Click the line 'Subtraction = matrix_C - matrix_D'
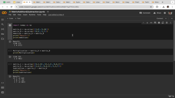 point(30,68)
